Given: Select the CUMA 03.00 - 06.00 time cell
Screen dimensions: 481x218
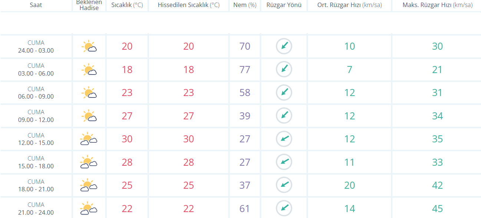Looking at the screenshot, I should coord(36,70).
